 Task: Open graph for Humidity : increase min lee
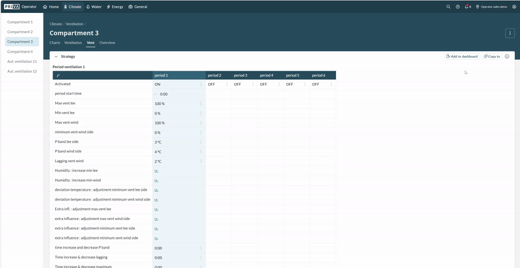click(156, 171)
